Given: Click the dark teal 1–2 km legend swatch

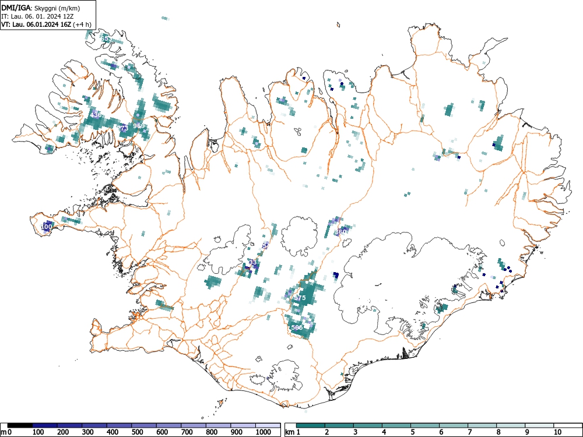Looking at the screenshot, I should click(x=311, y=425).
